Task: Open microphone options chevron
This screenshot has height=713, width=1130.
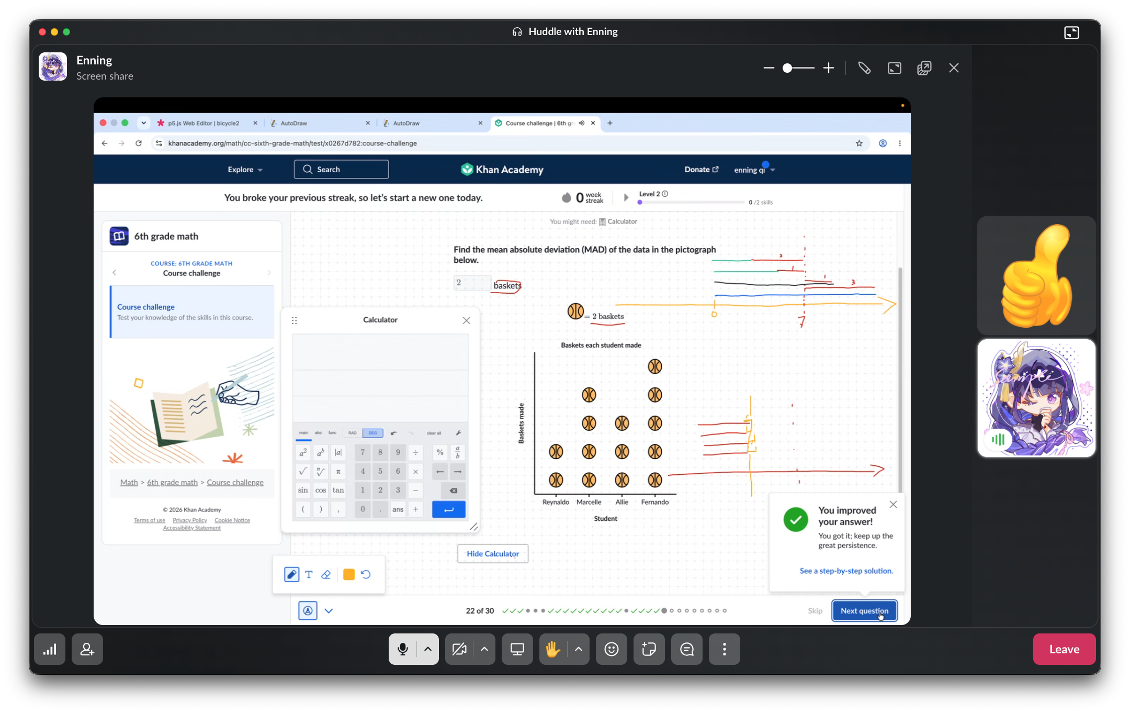Action: 428,649
